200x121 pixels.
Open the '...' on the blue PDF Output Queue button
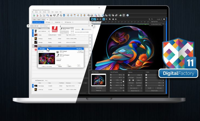[x=43, y=22]
